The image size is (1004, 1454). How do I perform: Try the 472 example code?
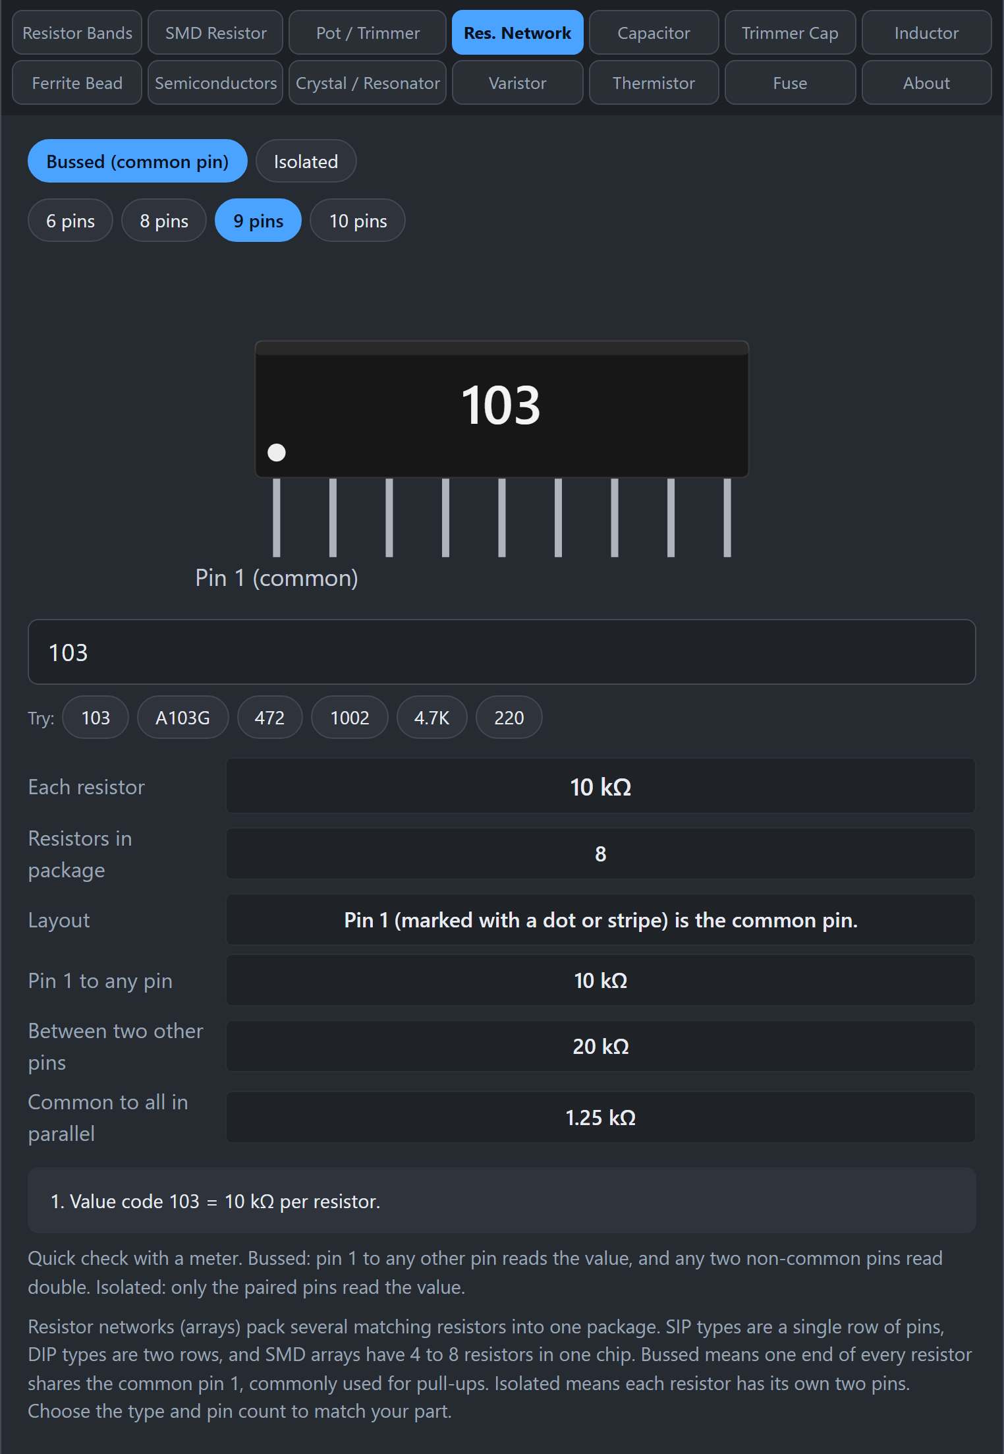click(269, 717)
